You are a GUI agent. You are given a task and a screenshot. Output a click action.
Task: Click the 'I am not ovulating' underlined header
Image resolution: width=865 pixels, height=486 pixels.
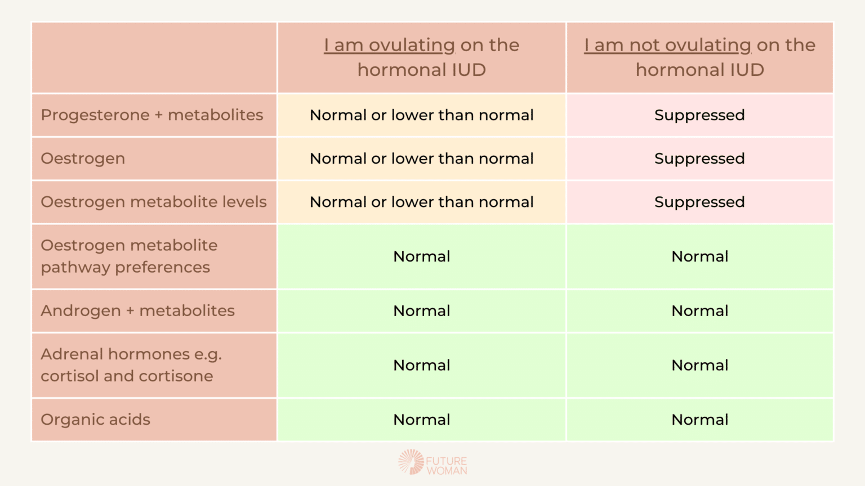coord(667,45)
